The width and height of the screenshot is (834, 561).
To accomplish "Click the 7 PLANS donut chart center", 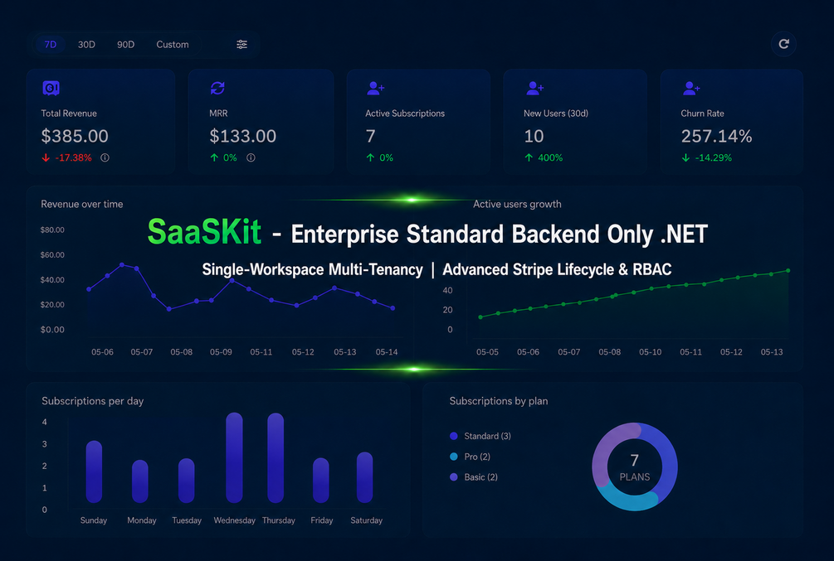I will pos(635,467).
